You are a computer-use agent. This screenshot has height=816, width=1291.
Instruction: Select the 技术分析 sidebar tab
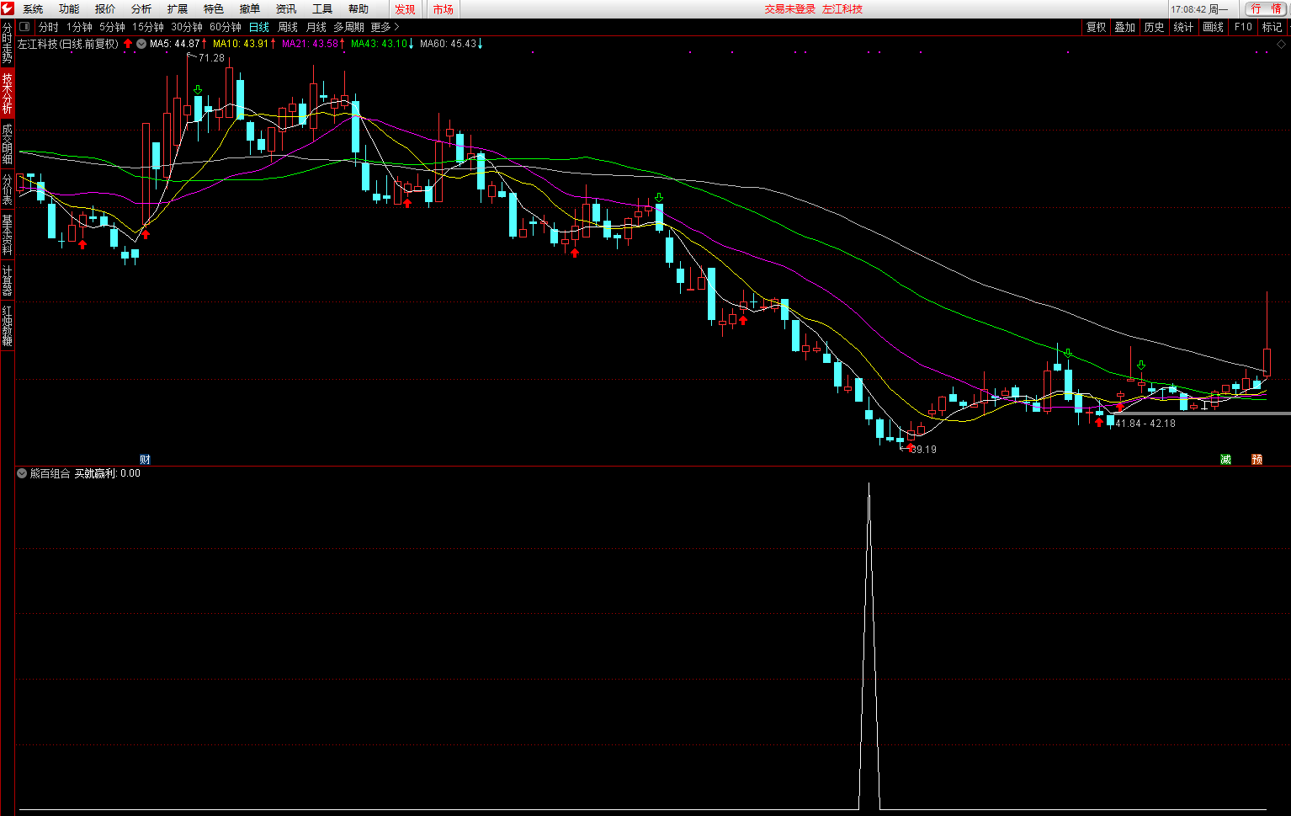[7, 93]
